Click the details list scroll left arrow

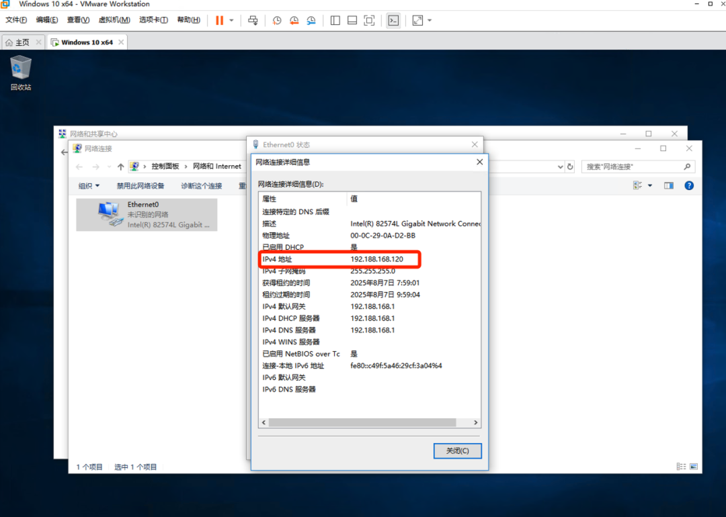click(x=264, y=422)
